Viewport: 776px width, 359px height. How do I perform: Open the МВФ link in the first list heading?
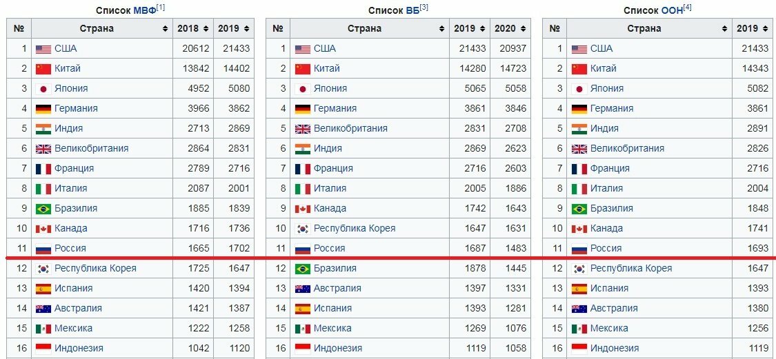click(x=144, y=11)
